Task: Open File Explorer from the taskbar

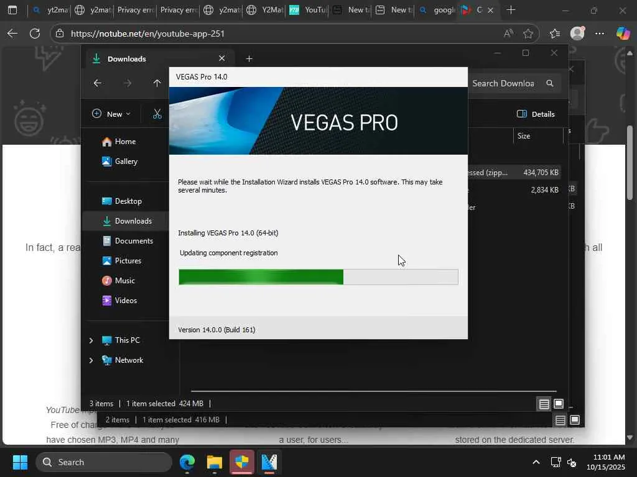Action: [215, 462]
